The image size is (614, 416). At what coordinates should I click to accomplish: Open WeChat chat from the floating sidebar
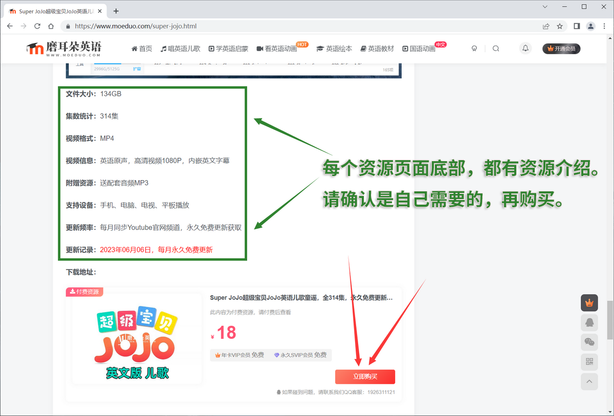point(589,342)
